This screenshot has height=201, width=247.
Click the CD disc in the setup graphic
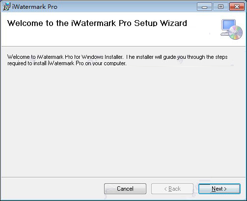pos(236,32)
